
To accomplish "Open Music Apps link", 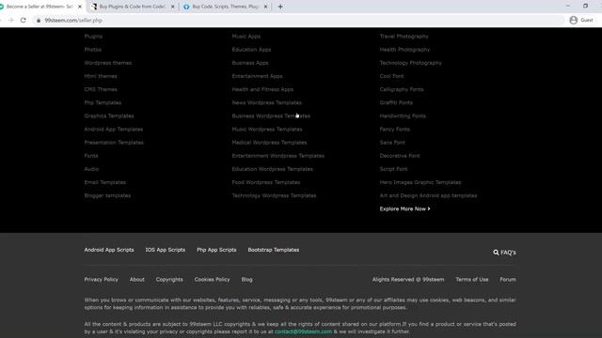I will 246,37.
